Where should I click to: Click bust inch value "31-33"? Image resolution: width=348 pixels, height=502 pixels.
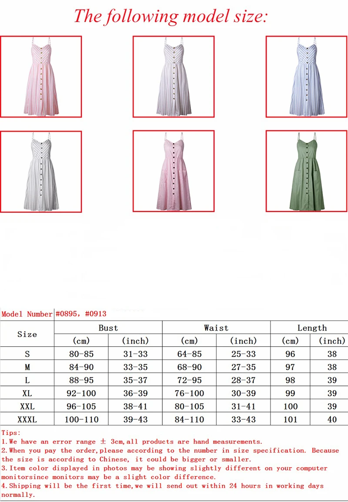(x=135, y=354)
